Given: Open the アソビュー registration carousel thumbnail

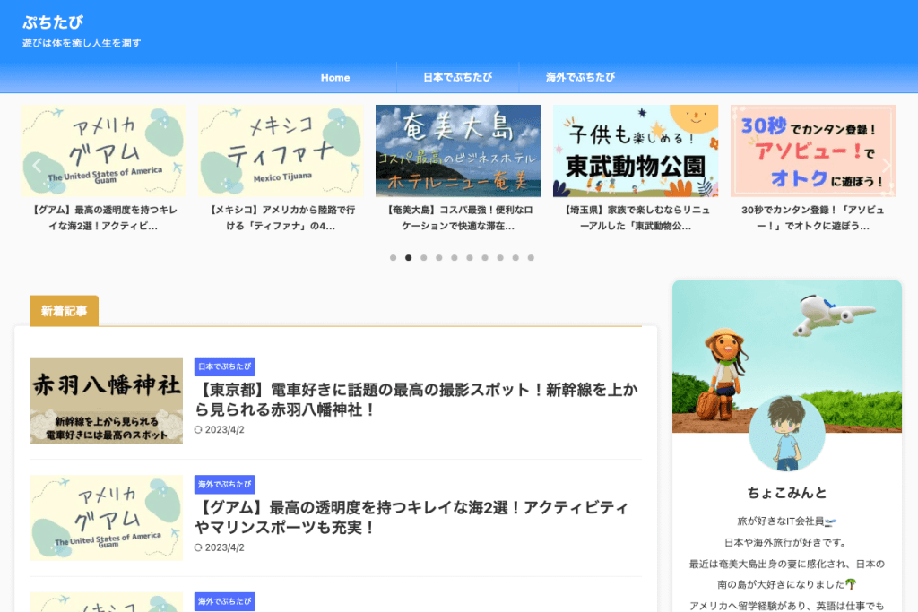Looking at the screenshot, I should tap(812, 151).
